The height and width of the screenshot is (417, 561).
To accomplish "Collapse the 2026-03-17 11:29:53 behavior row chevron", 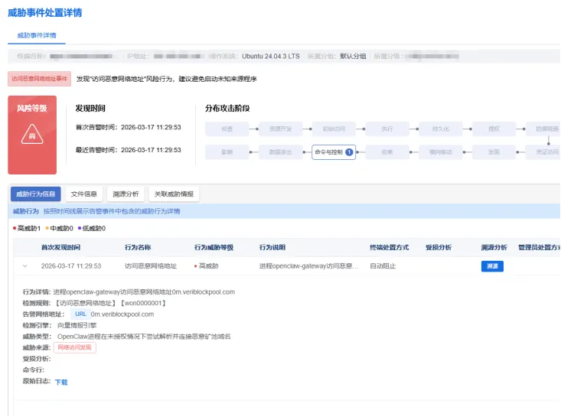I will [24, 266].
